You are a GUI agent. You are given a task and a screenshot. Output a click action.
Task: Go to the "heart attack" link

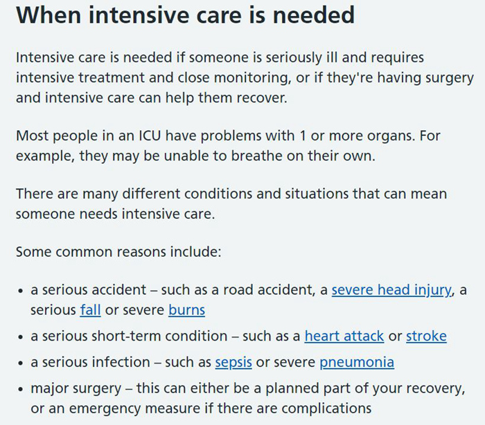pos(344,336)
